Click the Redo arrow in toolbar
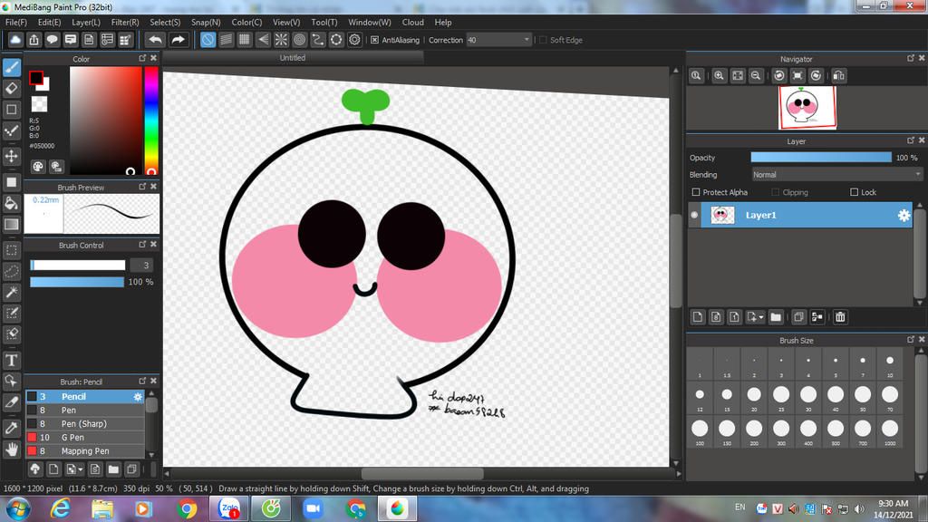The width and height of the screenshot is (928, 522). pos(178,40)
